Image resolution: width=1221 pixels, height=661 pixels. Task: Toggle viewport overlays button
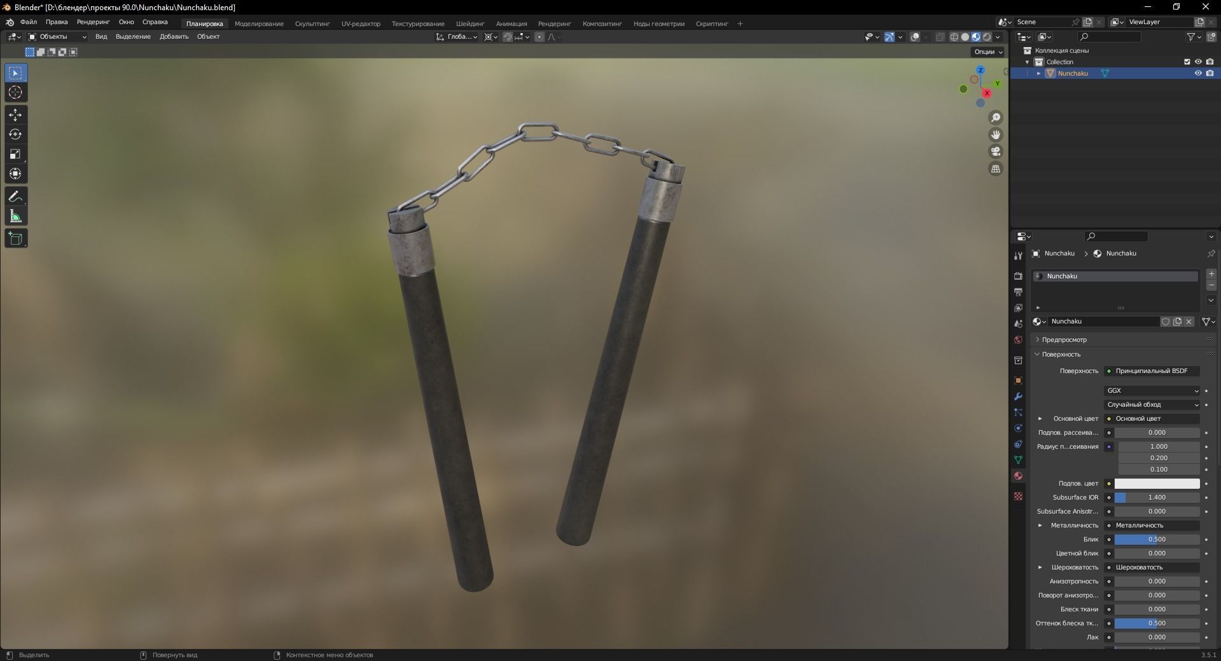915,37
